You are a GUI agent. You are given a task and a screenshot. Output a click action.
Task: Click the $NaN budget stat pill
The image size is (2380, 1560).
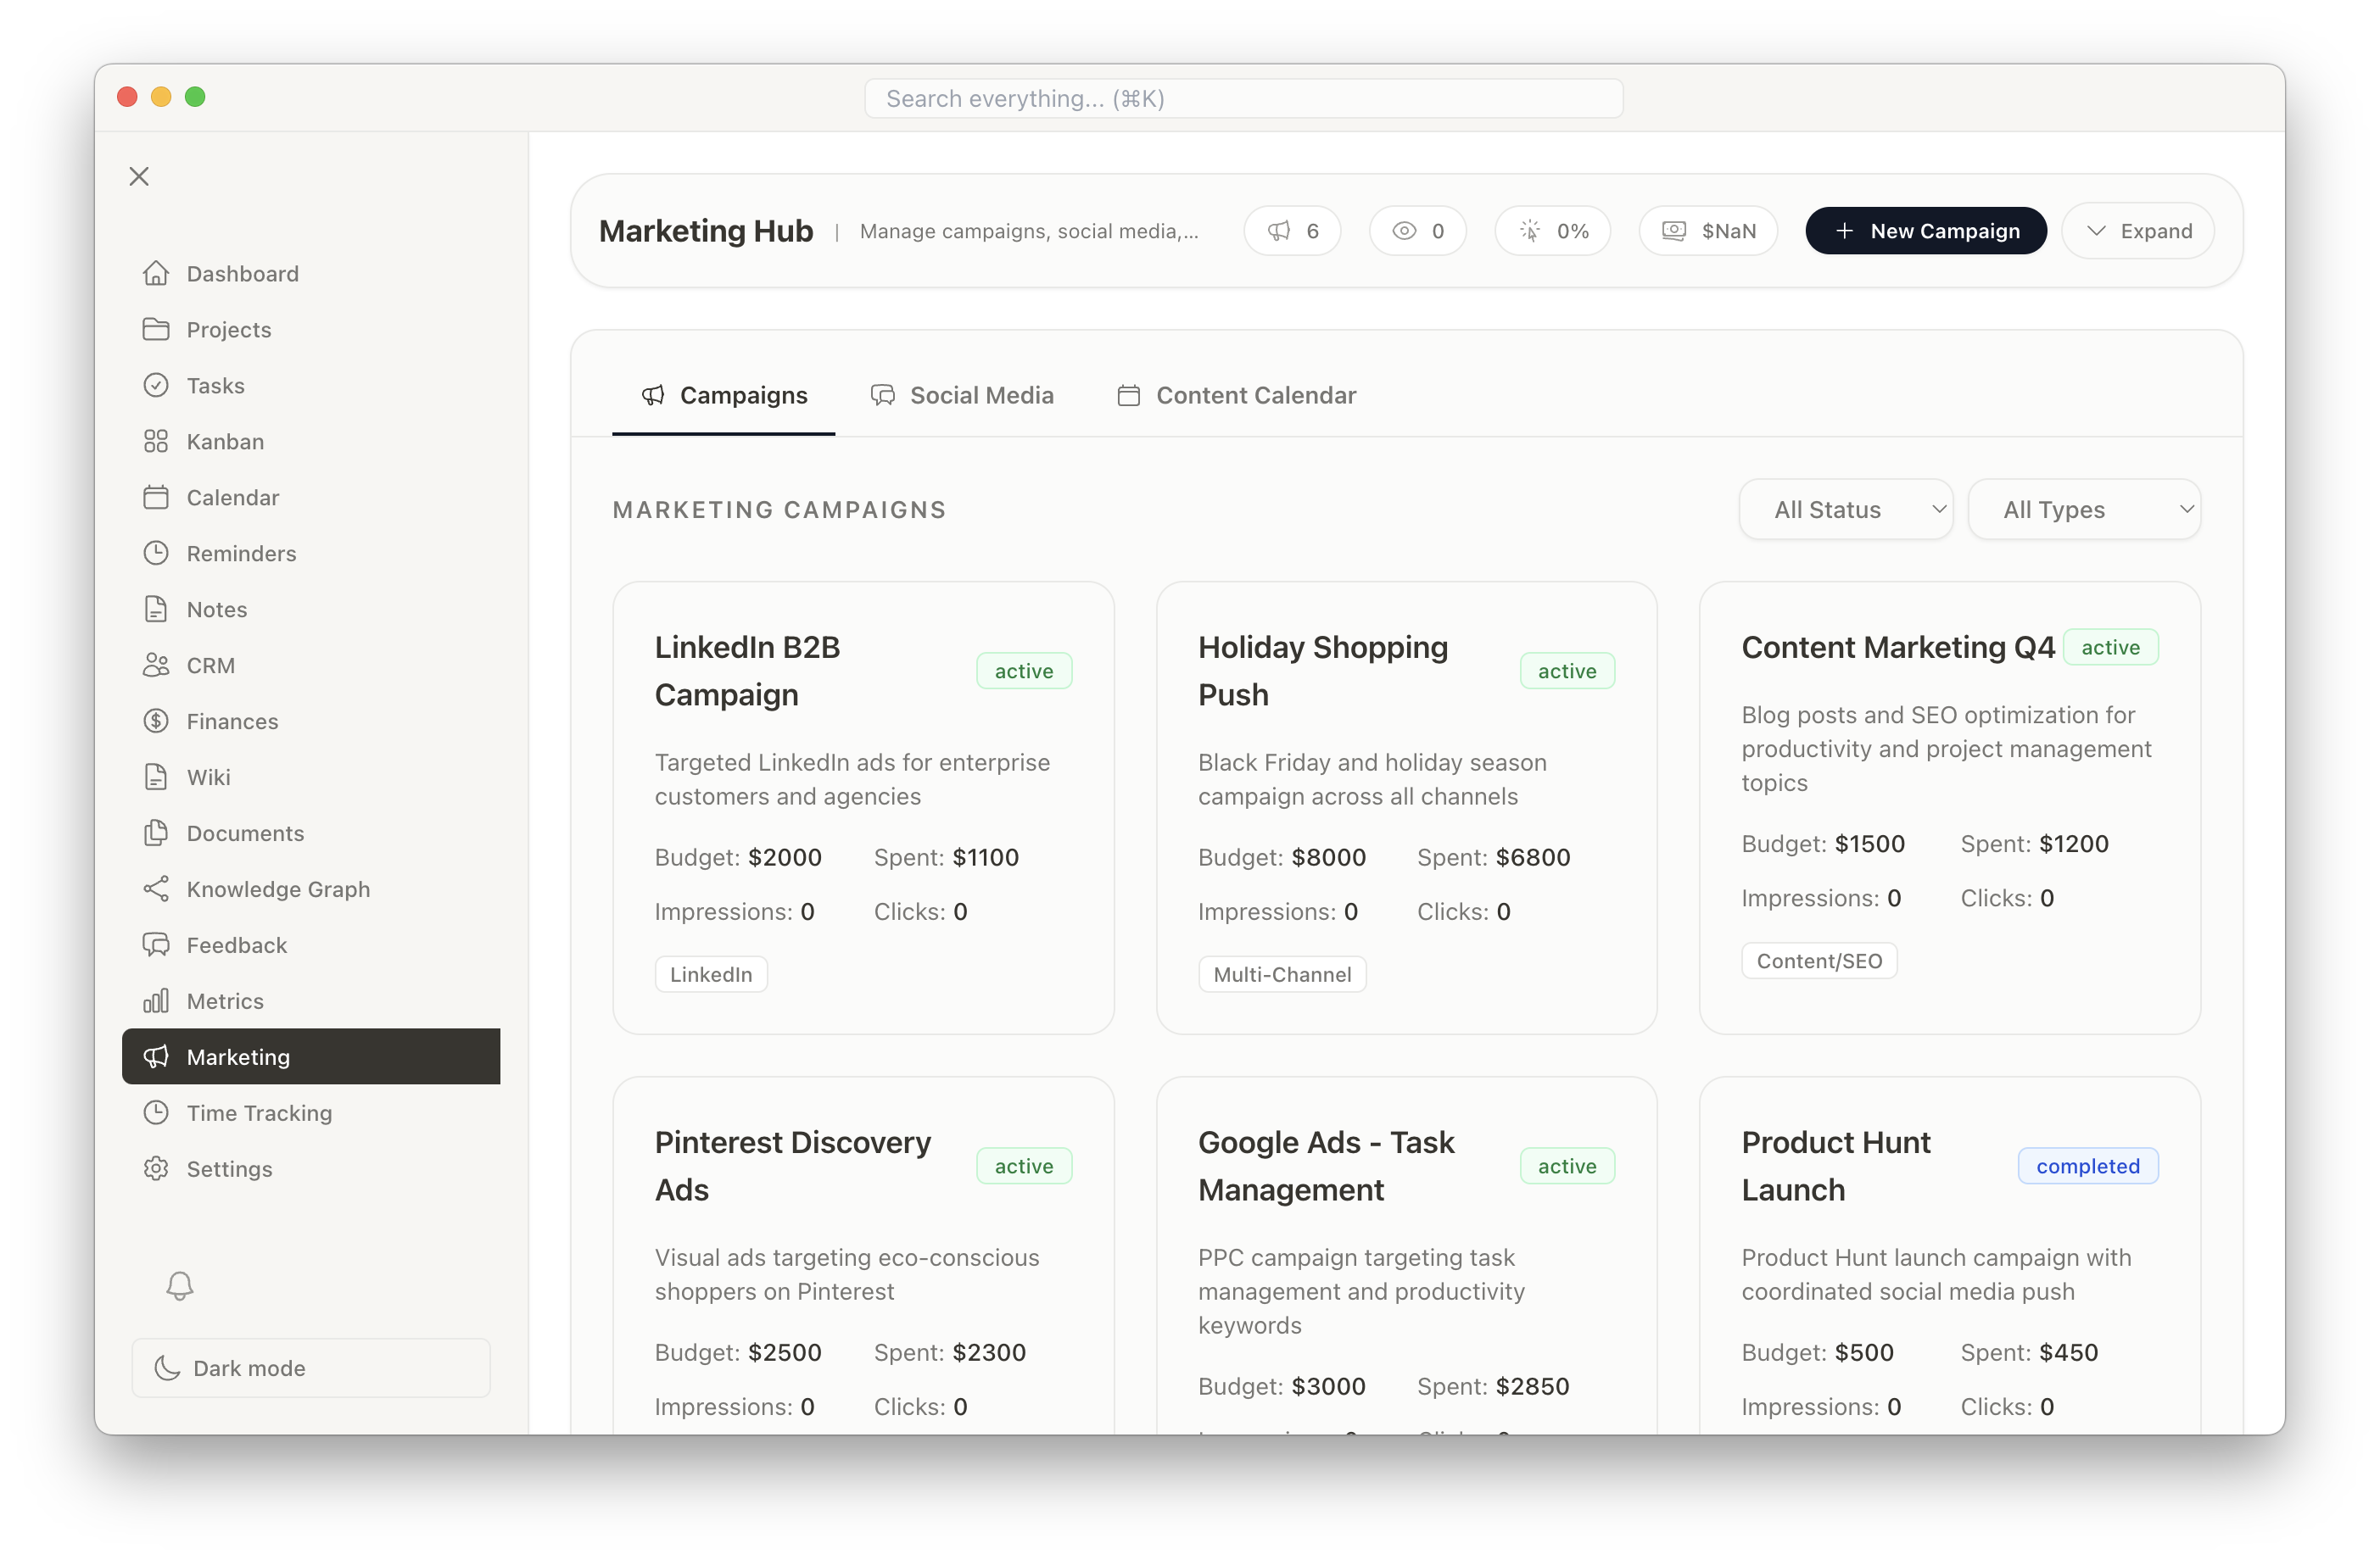click(x=1708, y=231)
